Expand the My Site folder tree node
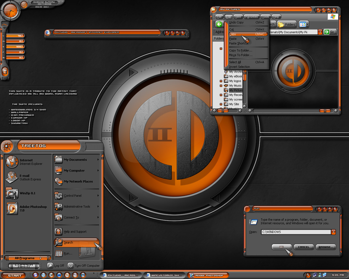The image size is (349, 279). coord(221,104)
